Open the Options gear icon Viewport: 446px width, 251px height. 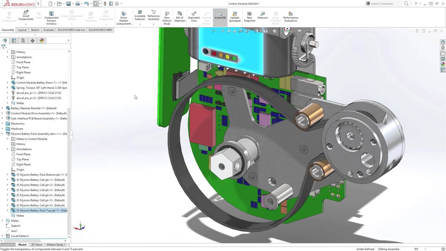point(117,4)
